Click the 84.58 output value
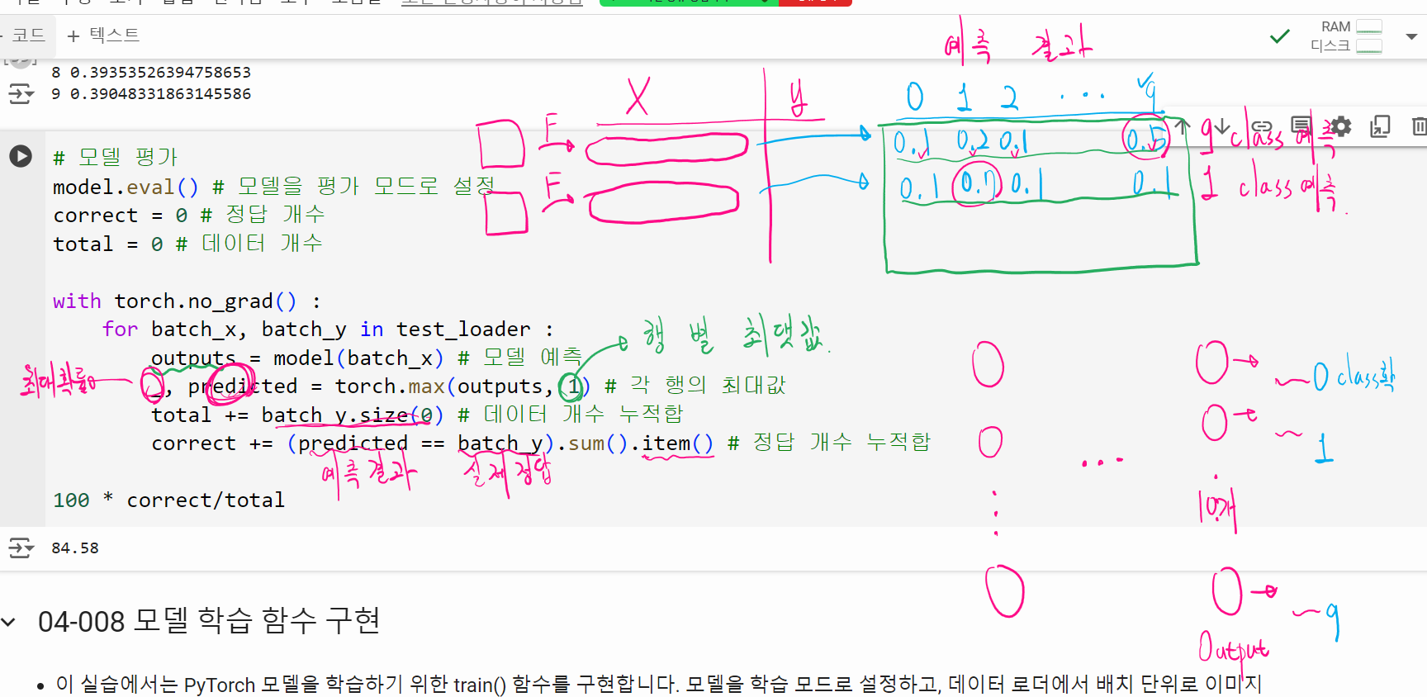The image size is (1427, 697). click(75, 548)
